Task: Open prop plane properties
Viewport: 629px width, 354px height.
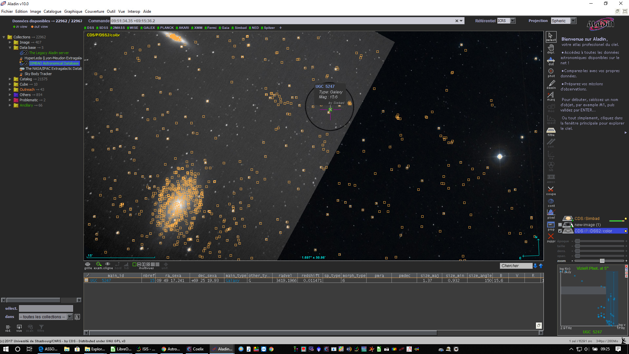Action: coord(551,226)
